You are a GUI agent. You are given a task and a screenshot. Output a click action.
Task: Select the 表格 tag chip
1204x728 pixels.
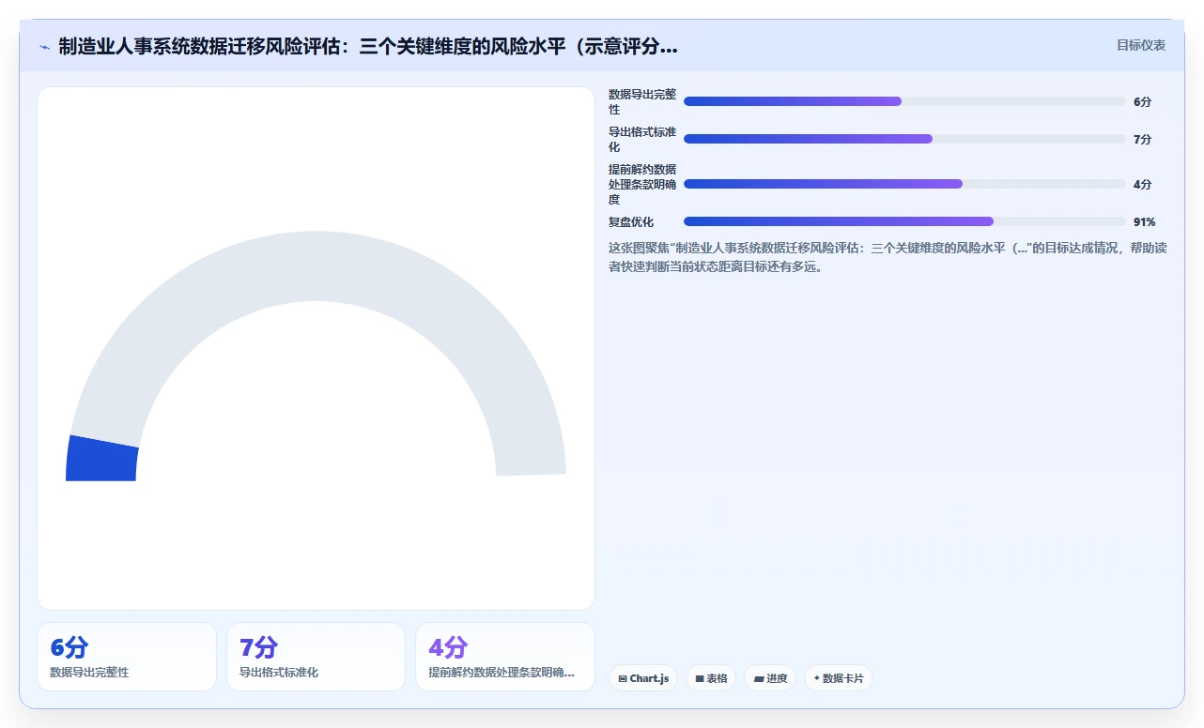[711, 678]
